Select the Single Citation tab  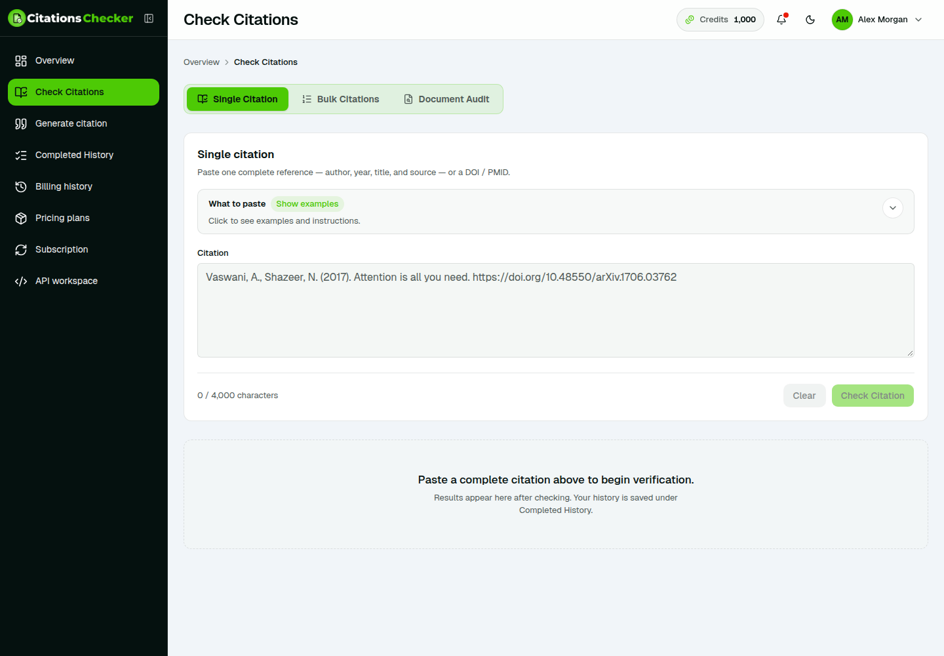click(x=237, y=99)
